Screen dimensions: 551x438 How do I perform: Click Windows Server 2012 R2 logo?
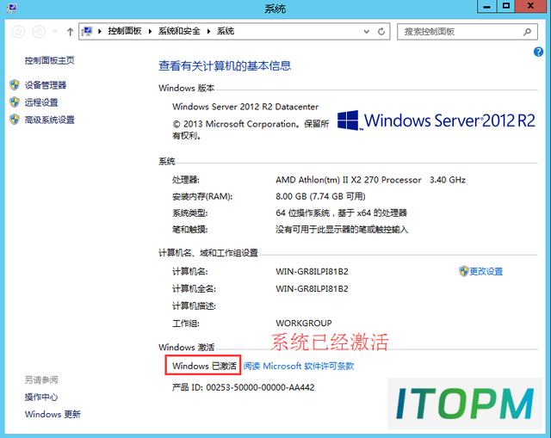(436, 120)
